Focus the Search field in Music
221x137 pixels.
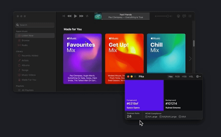[35, 25]
